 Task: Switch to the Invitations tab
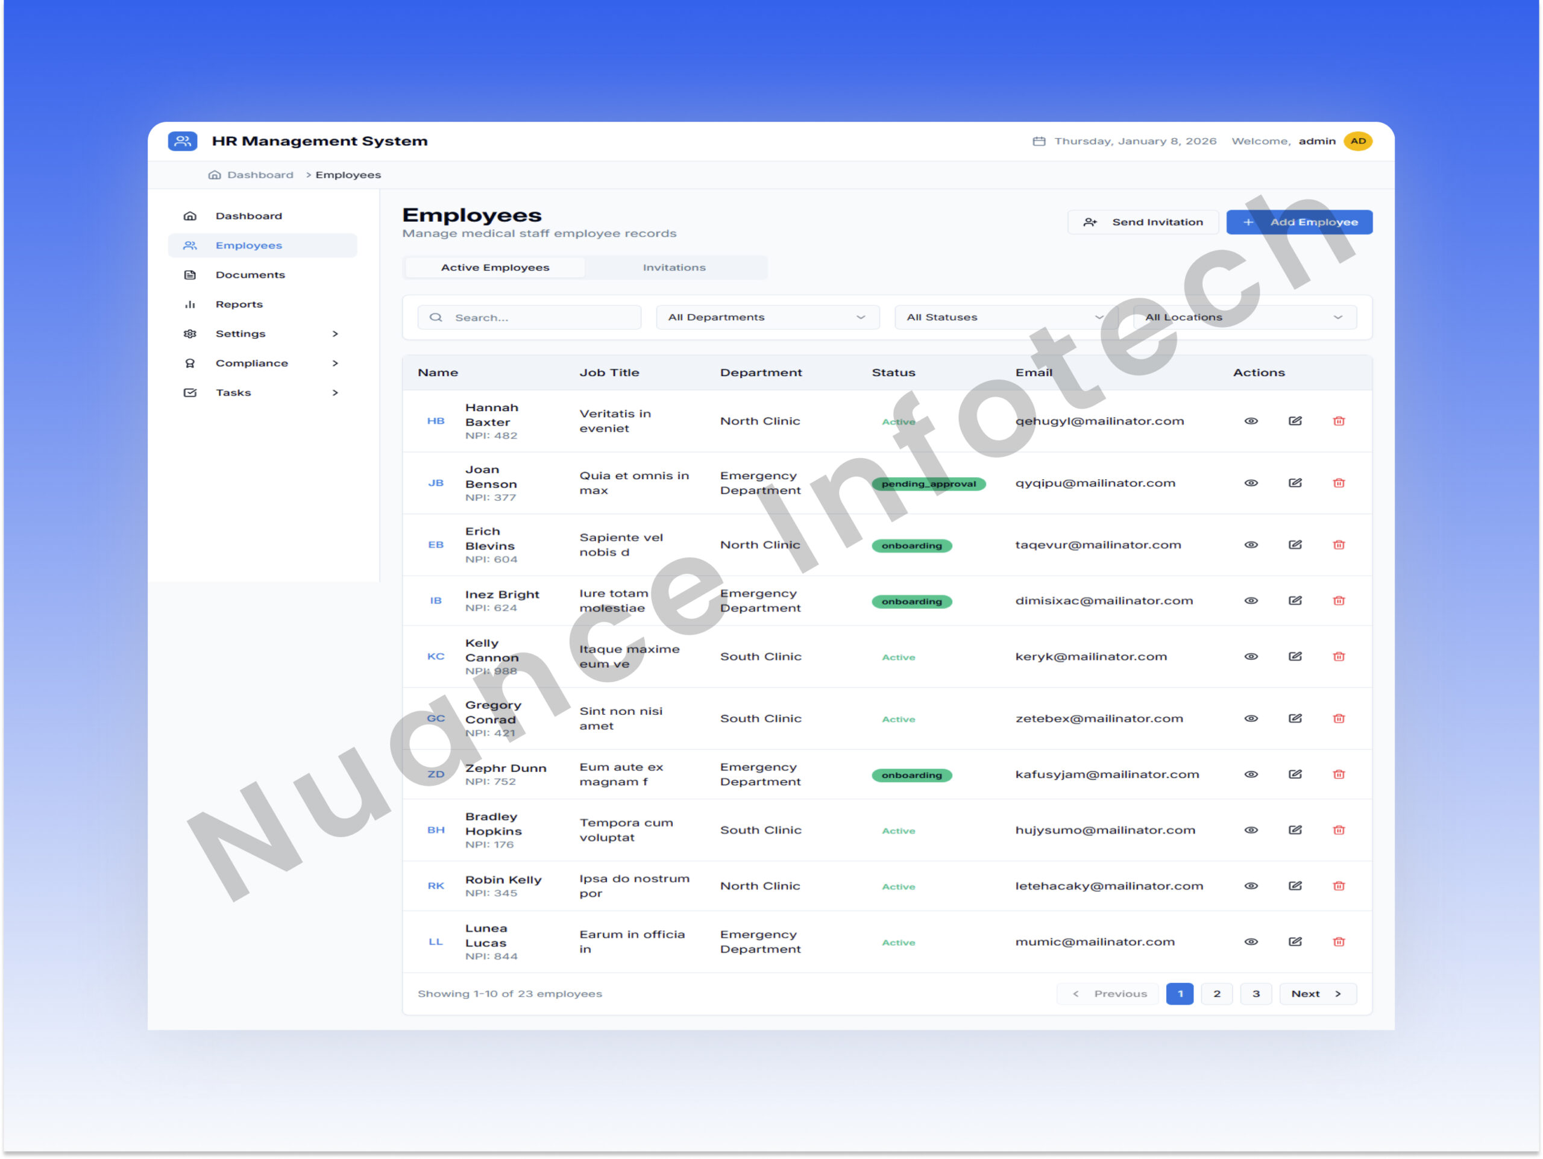674,268
